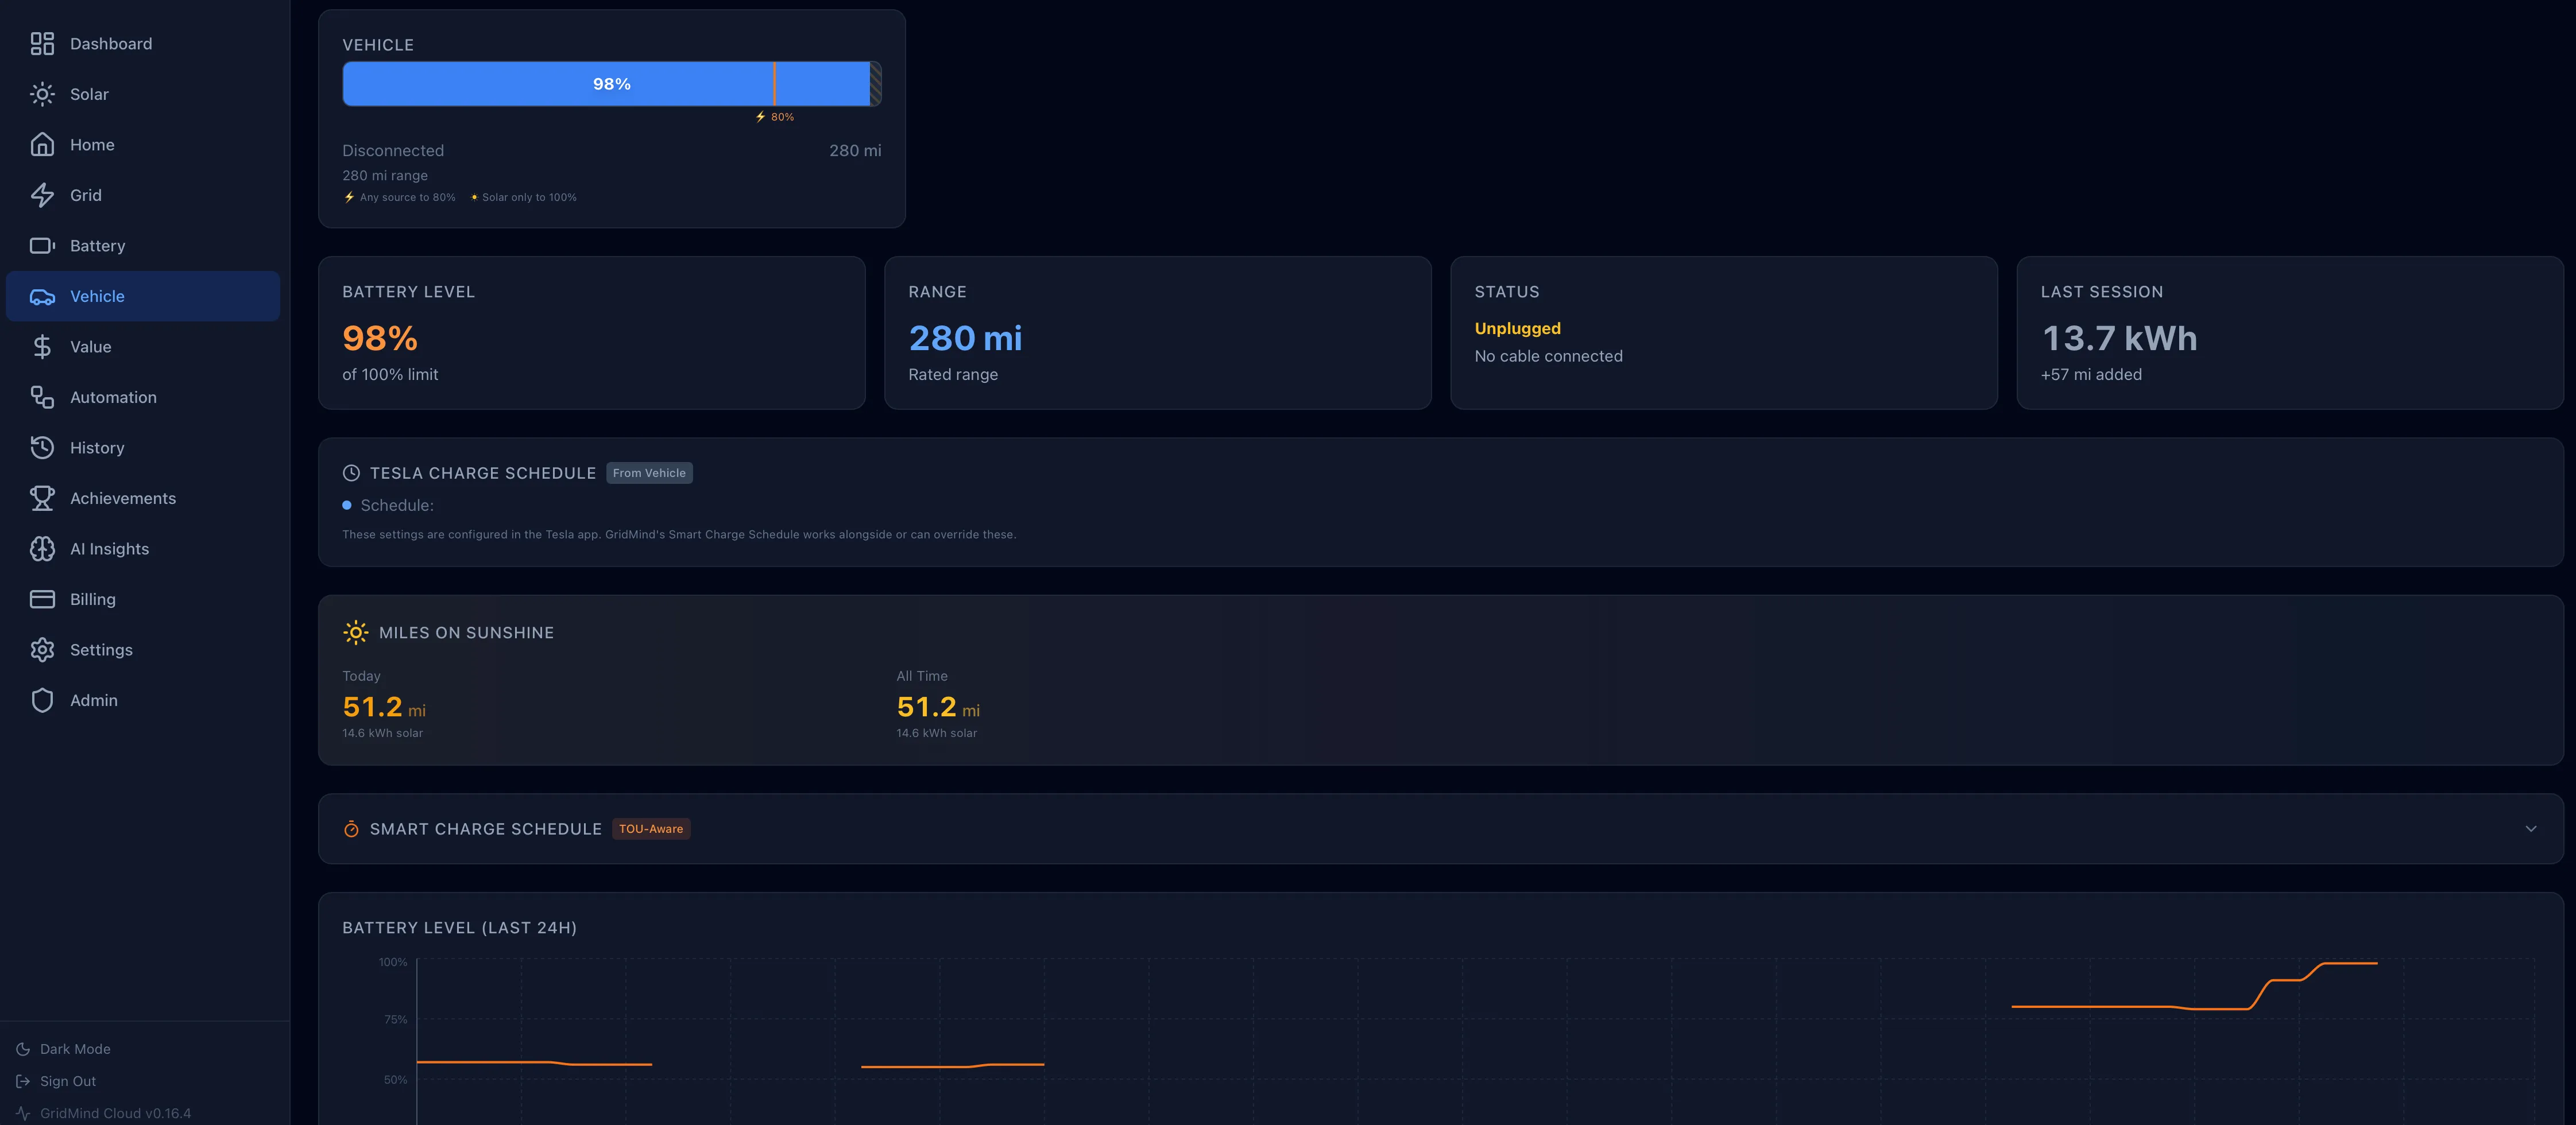Click the +57 mi added text

2091,374
